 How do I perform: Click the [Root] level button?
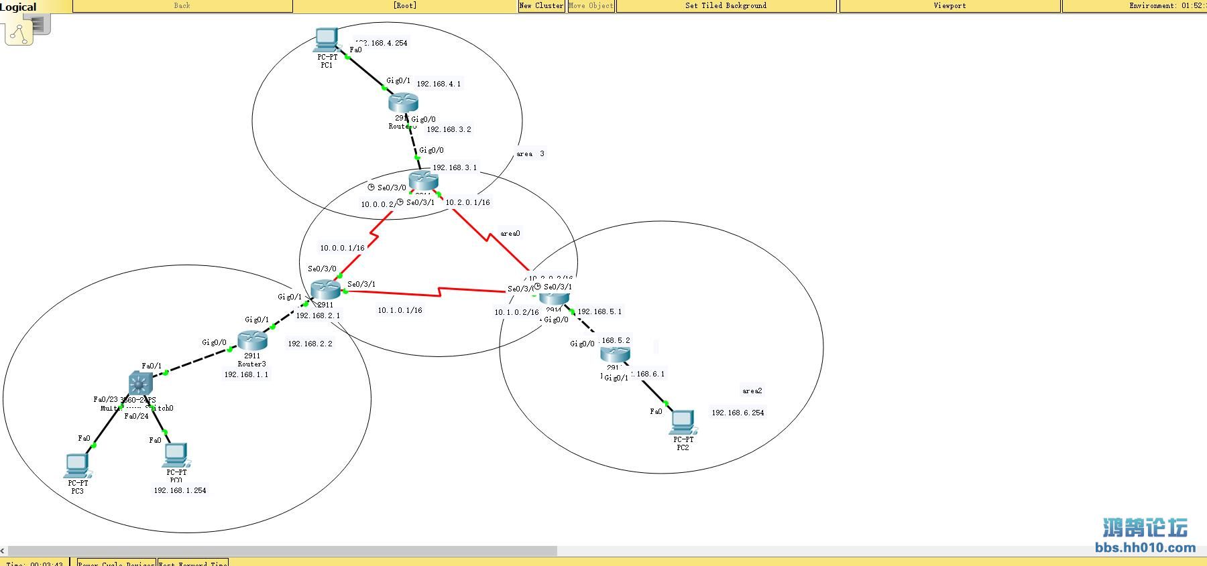click(x=405, y=6)
